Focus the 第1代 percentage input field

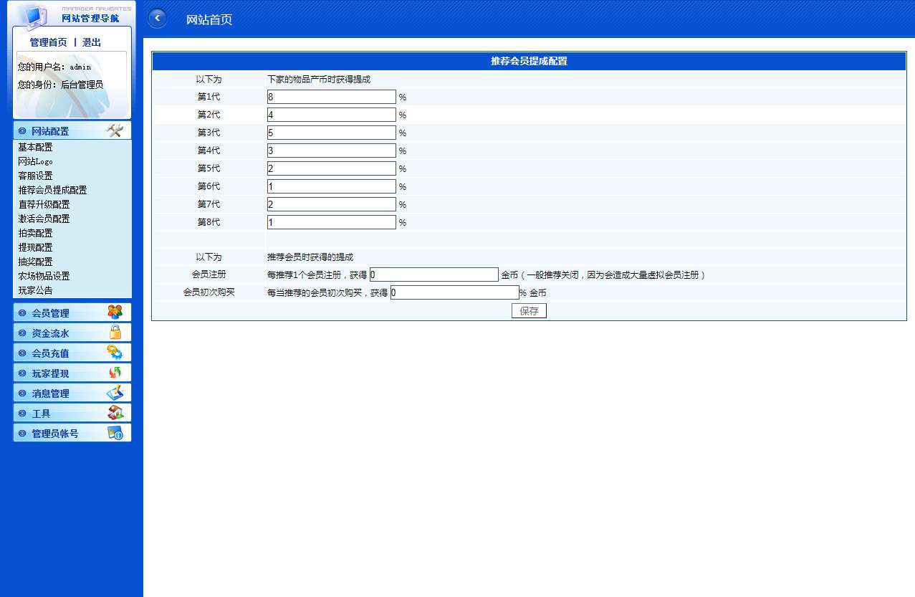click(331, 97)
